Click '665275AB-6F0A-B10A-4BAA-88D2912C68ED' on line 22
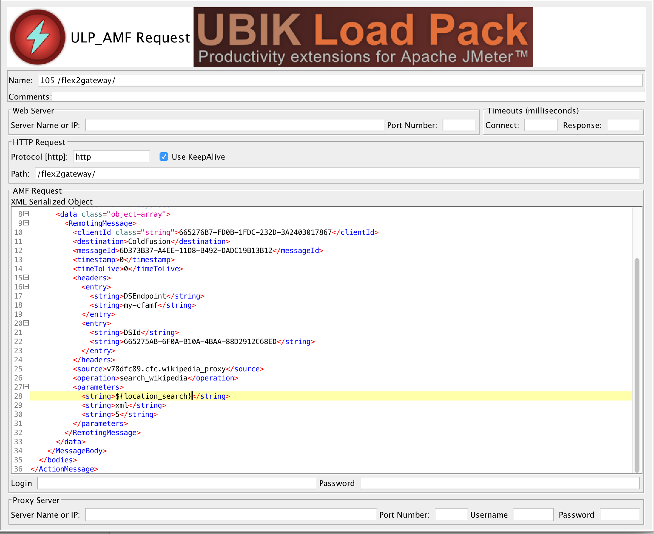The image size is (654, 534). tap(200, 342)
